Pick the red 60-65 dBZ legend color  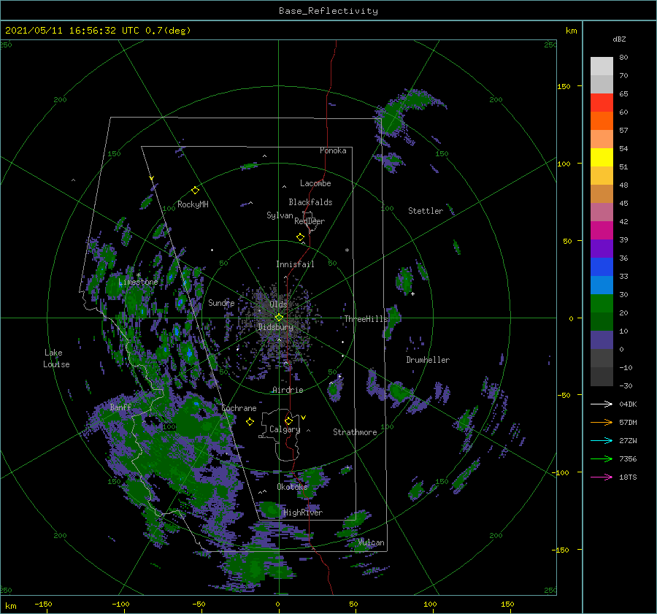[602, 103]
